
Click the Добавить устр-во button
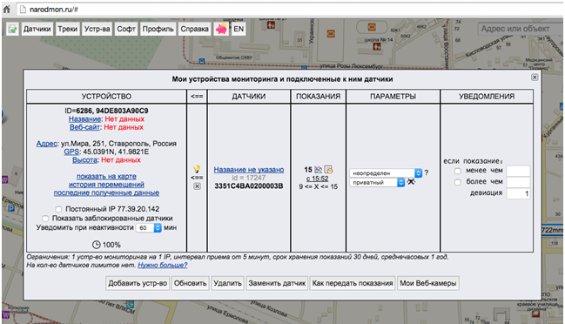pyautogui.click(x=138, y=283)
